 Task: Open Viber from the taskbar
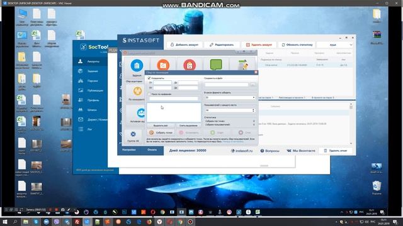coord(57,222)
